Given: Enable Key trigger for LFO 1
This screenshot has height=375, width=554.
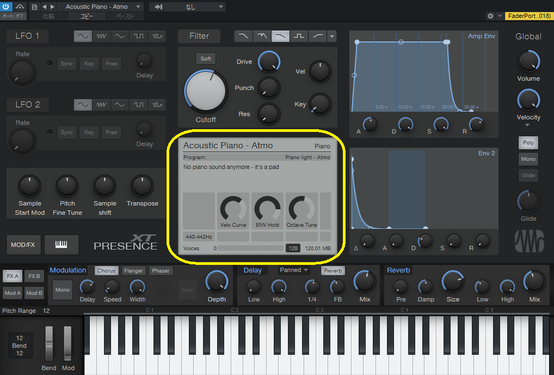Looking at the screenshot, I should [89, 64].
